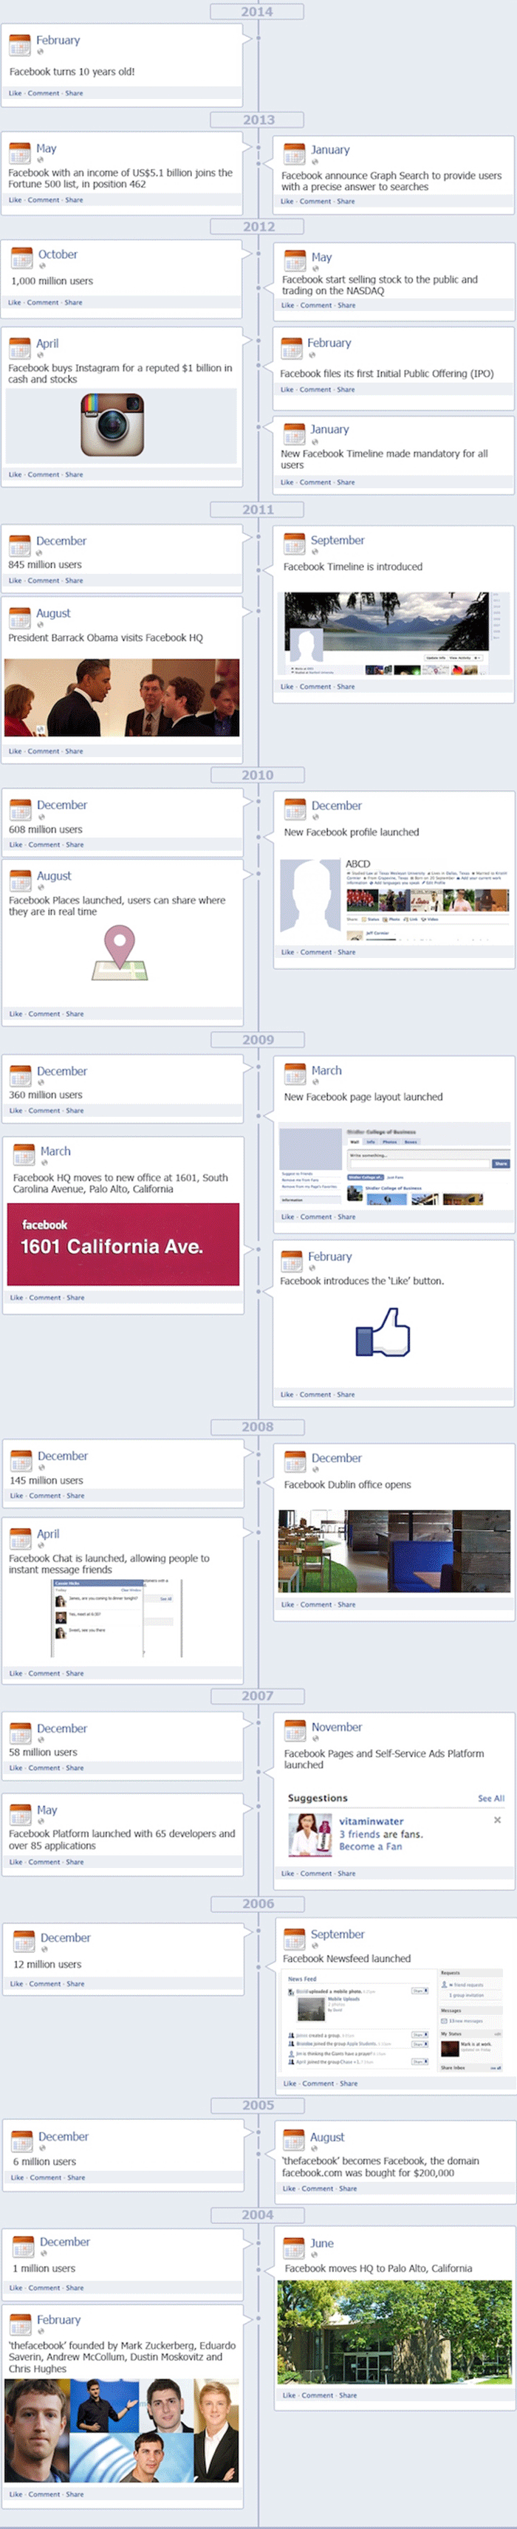Screen dimensions: 517x2529
Task: Click the calendar icon on the '360 million users' post
Action: click(x=21, y=1076)
